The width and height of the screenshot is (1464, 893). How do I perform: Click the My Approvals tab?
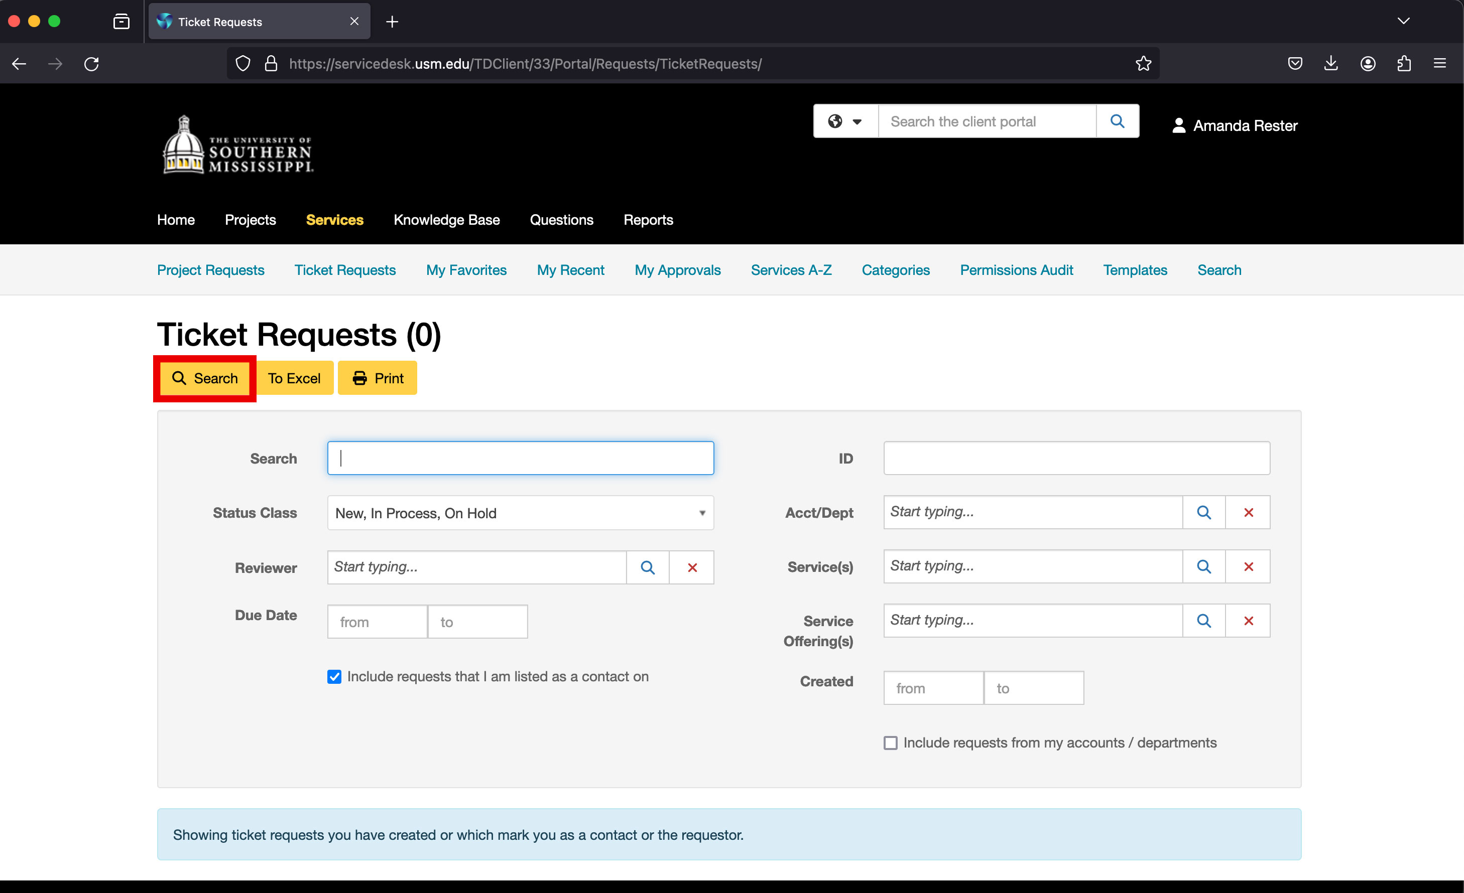678,270
